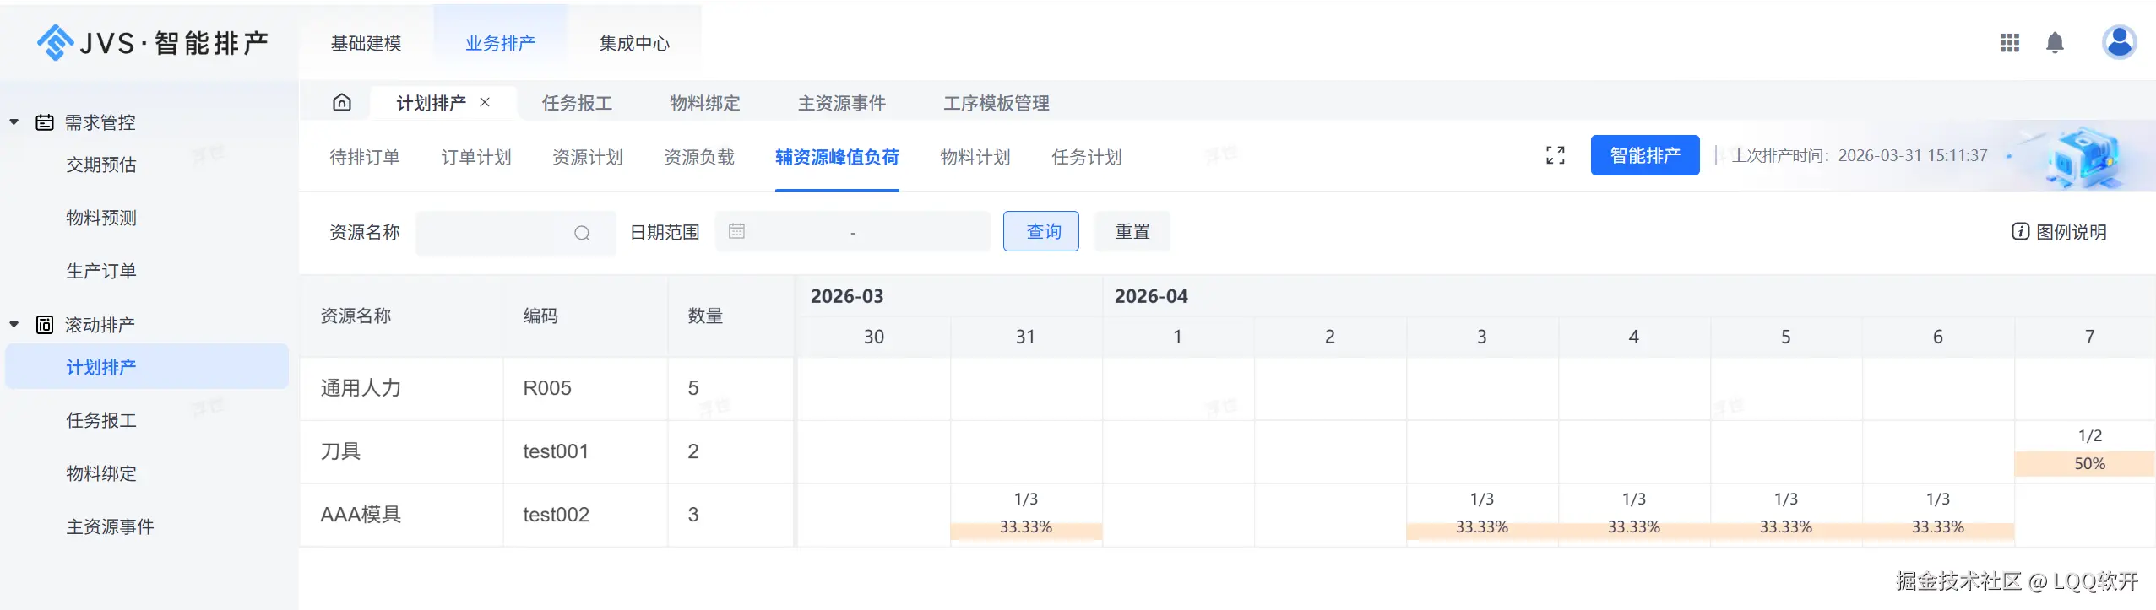
Task: Collapse the 需求管控 menu group
Action: [x=14, y=122]
